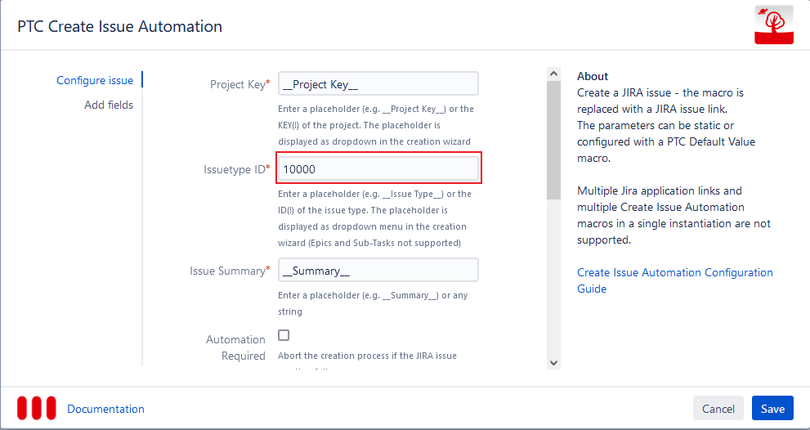Screen dimensions: 810x430
Task: Click the Automation Required label text
Action: 235,347
